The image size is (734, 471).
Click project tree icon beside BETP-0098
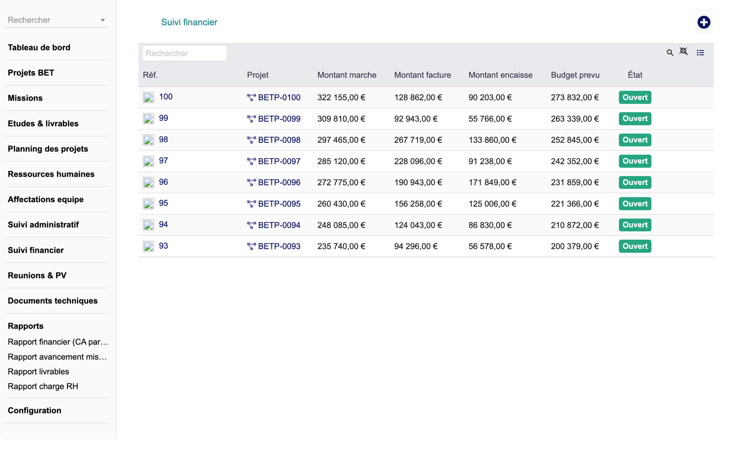(x=251, y=140)
